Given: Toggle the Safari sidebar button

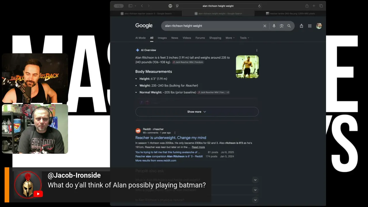Looking at the screenshot, I should click(x=130, y=6).
